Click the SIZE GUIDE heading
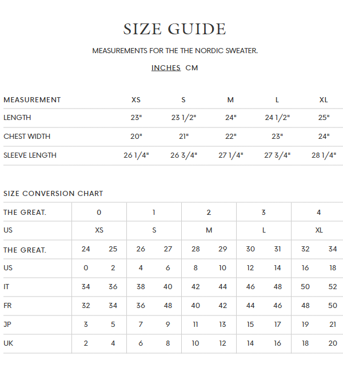Viewport: 343px width, 372px height. click(x=175, y=29)
